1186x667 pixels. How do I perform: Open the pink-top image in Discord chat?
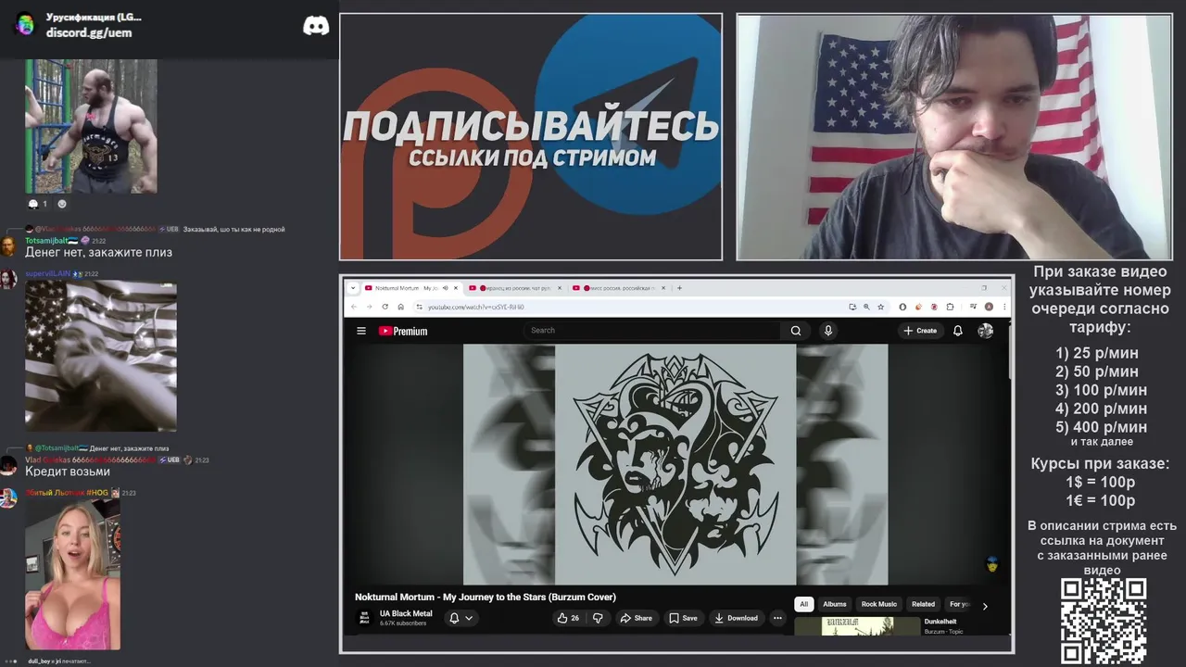pos(72,574)
